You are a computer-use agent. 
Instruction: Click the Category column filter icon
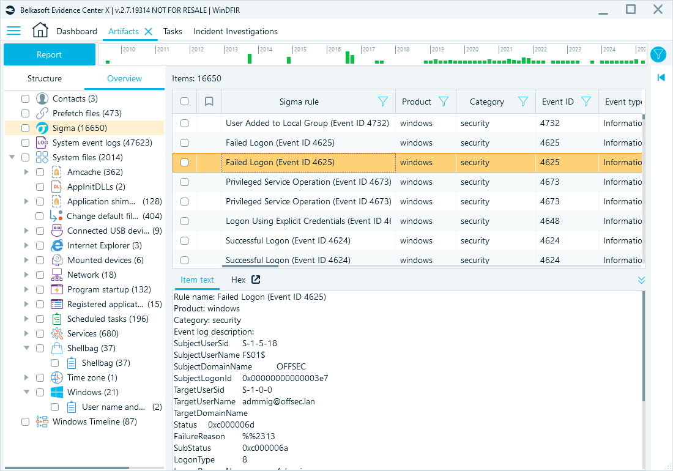(x=522, y=102)
